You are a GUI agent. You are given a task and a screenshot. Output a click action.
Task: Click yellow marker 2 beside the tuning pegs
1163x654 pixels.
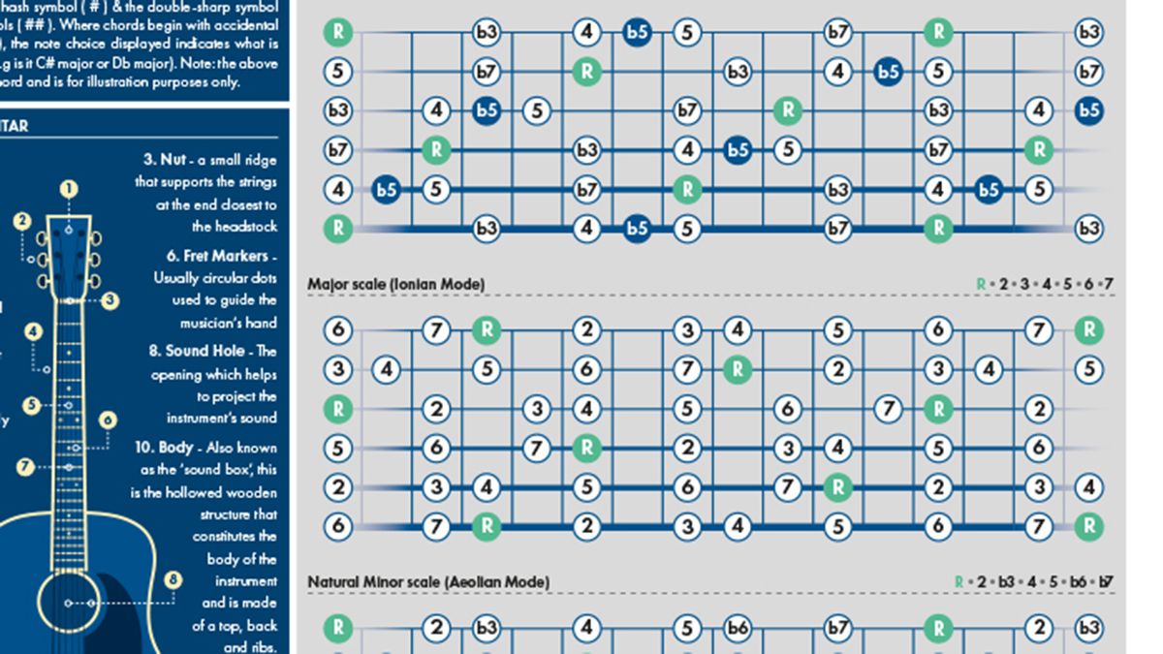tap(22, 221)
